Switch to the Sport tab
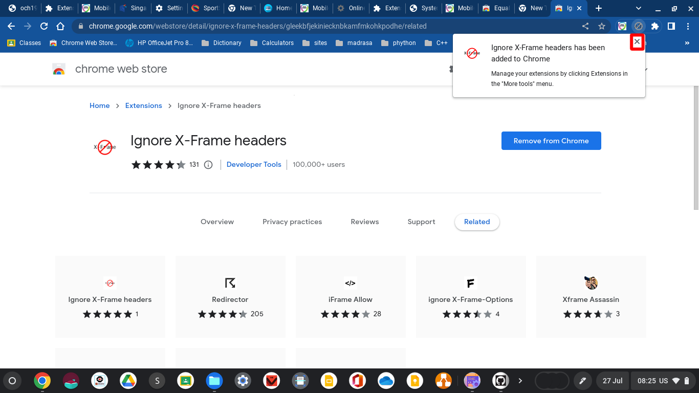Image resolution: width=699 pixels, height=393 pixels. pyautogui.click(x=206, y=8)
